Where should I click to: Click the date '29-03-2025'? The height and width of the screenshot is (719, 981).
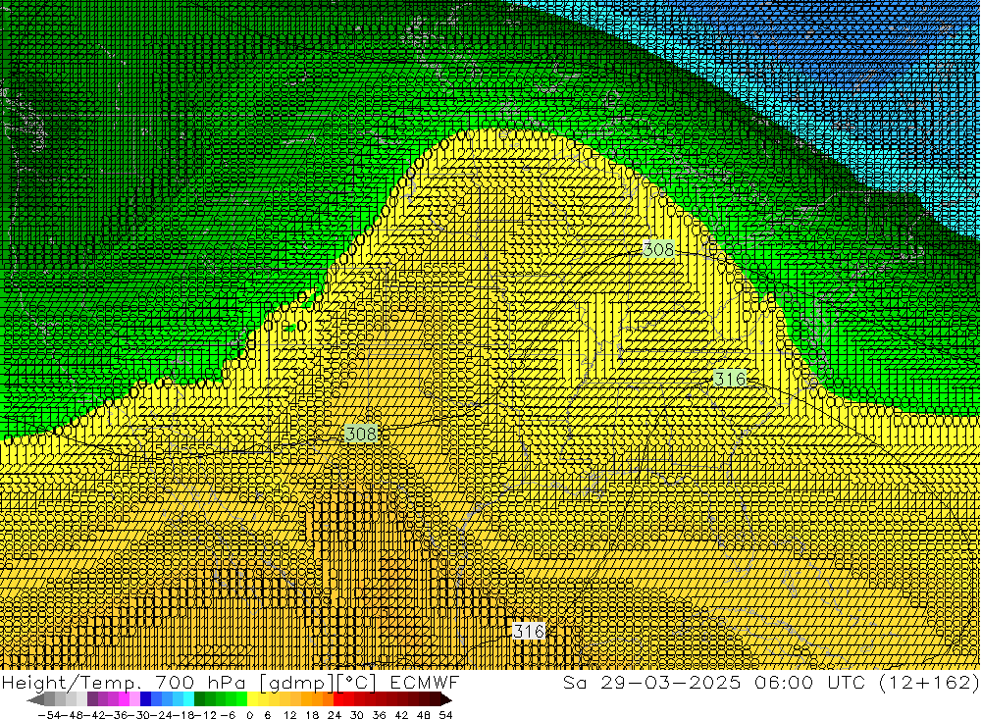coord(671,682)
